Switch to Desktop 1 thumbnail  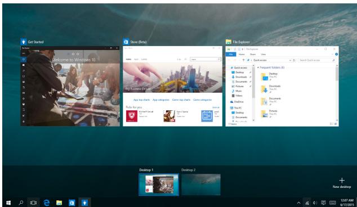(x=159, y=184)
